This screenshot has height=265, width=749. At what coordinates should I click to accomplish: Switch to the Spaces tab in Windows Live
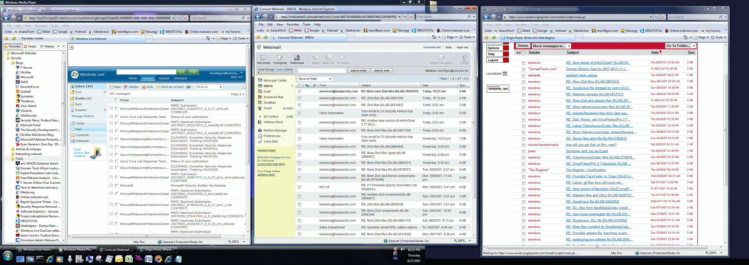164,78
